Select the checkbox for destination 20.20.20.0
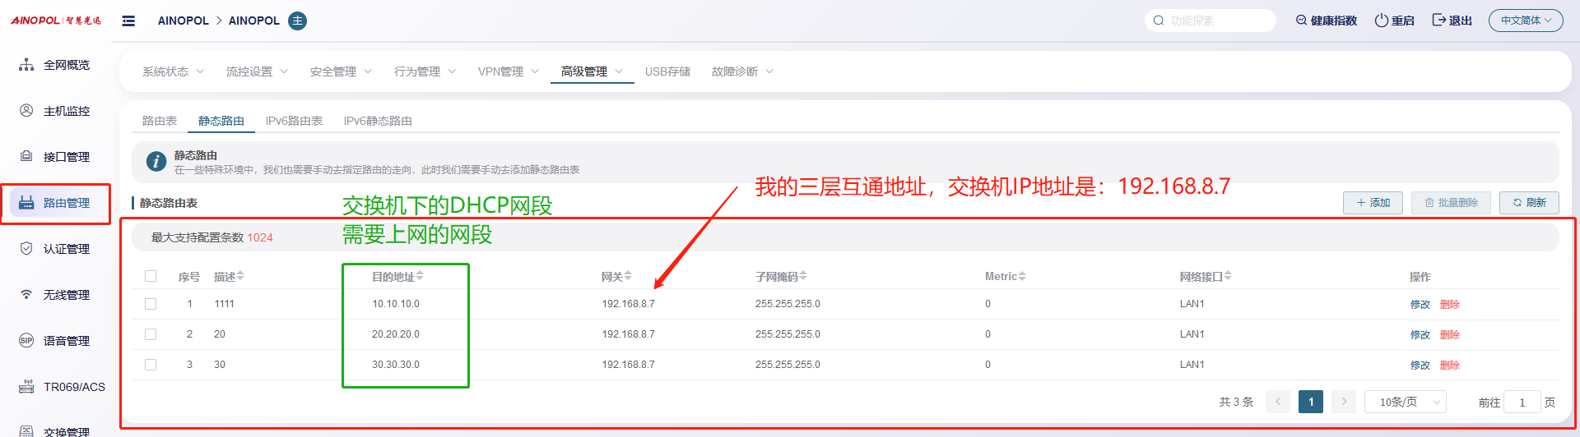Viewport: 1580px width, 437px height. tap(151, 334)
